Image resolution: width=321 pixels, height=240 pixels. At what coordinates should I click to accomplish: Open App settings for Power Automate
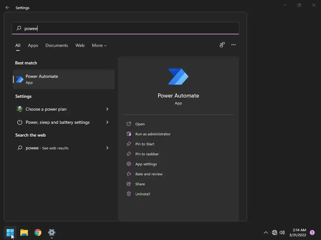[146, 164]
